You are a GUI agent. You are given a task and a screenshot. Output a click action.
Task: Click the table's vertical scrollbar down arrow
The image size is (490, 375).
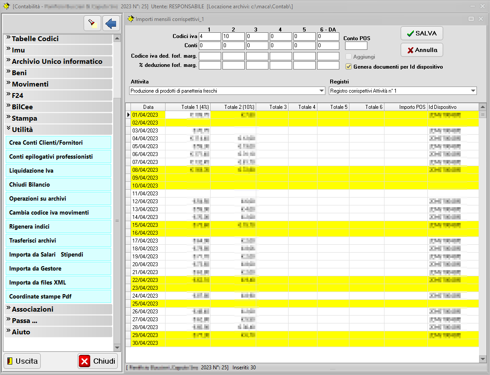(x=483, y=359)
